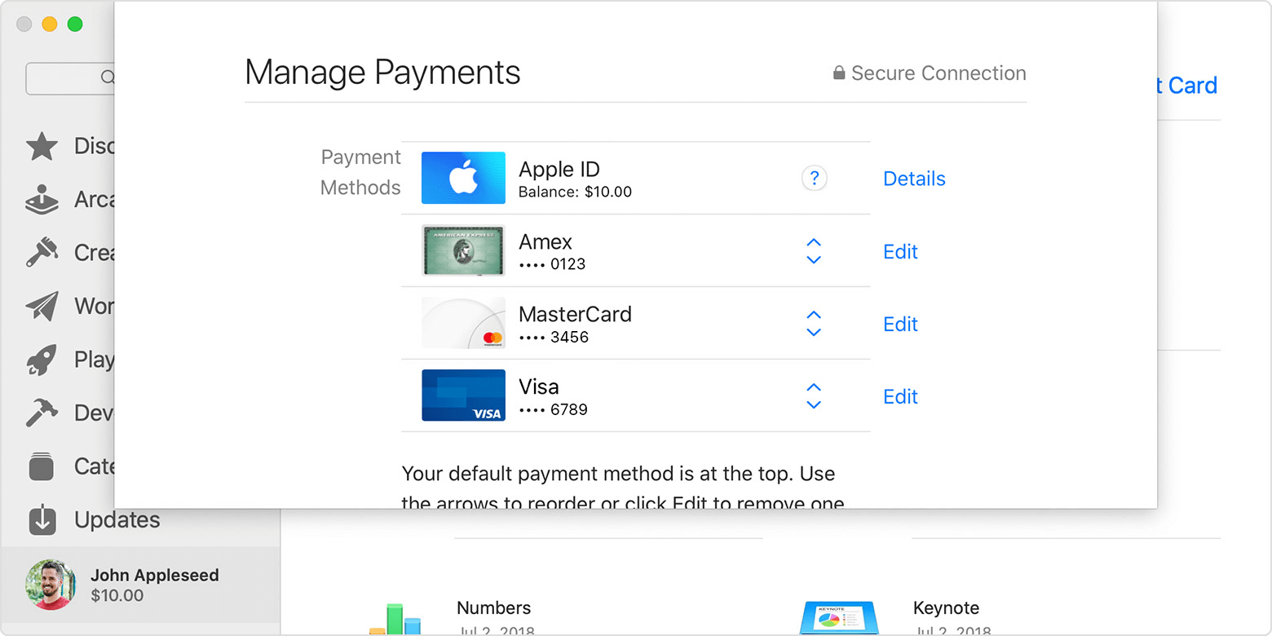Open the question mark help icon
Image resolution: width=1272 pixels, height=636 pixels.
[814, 177]
